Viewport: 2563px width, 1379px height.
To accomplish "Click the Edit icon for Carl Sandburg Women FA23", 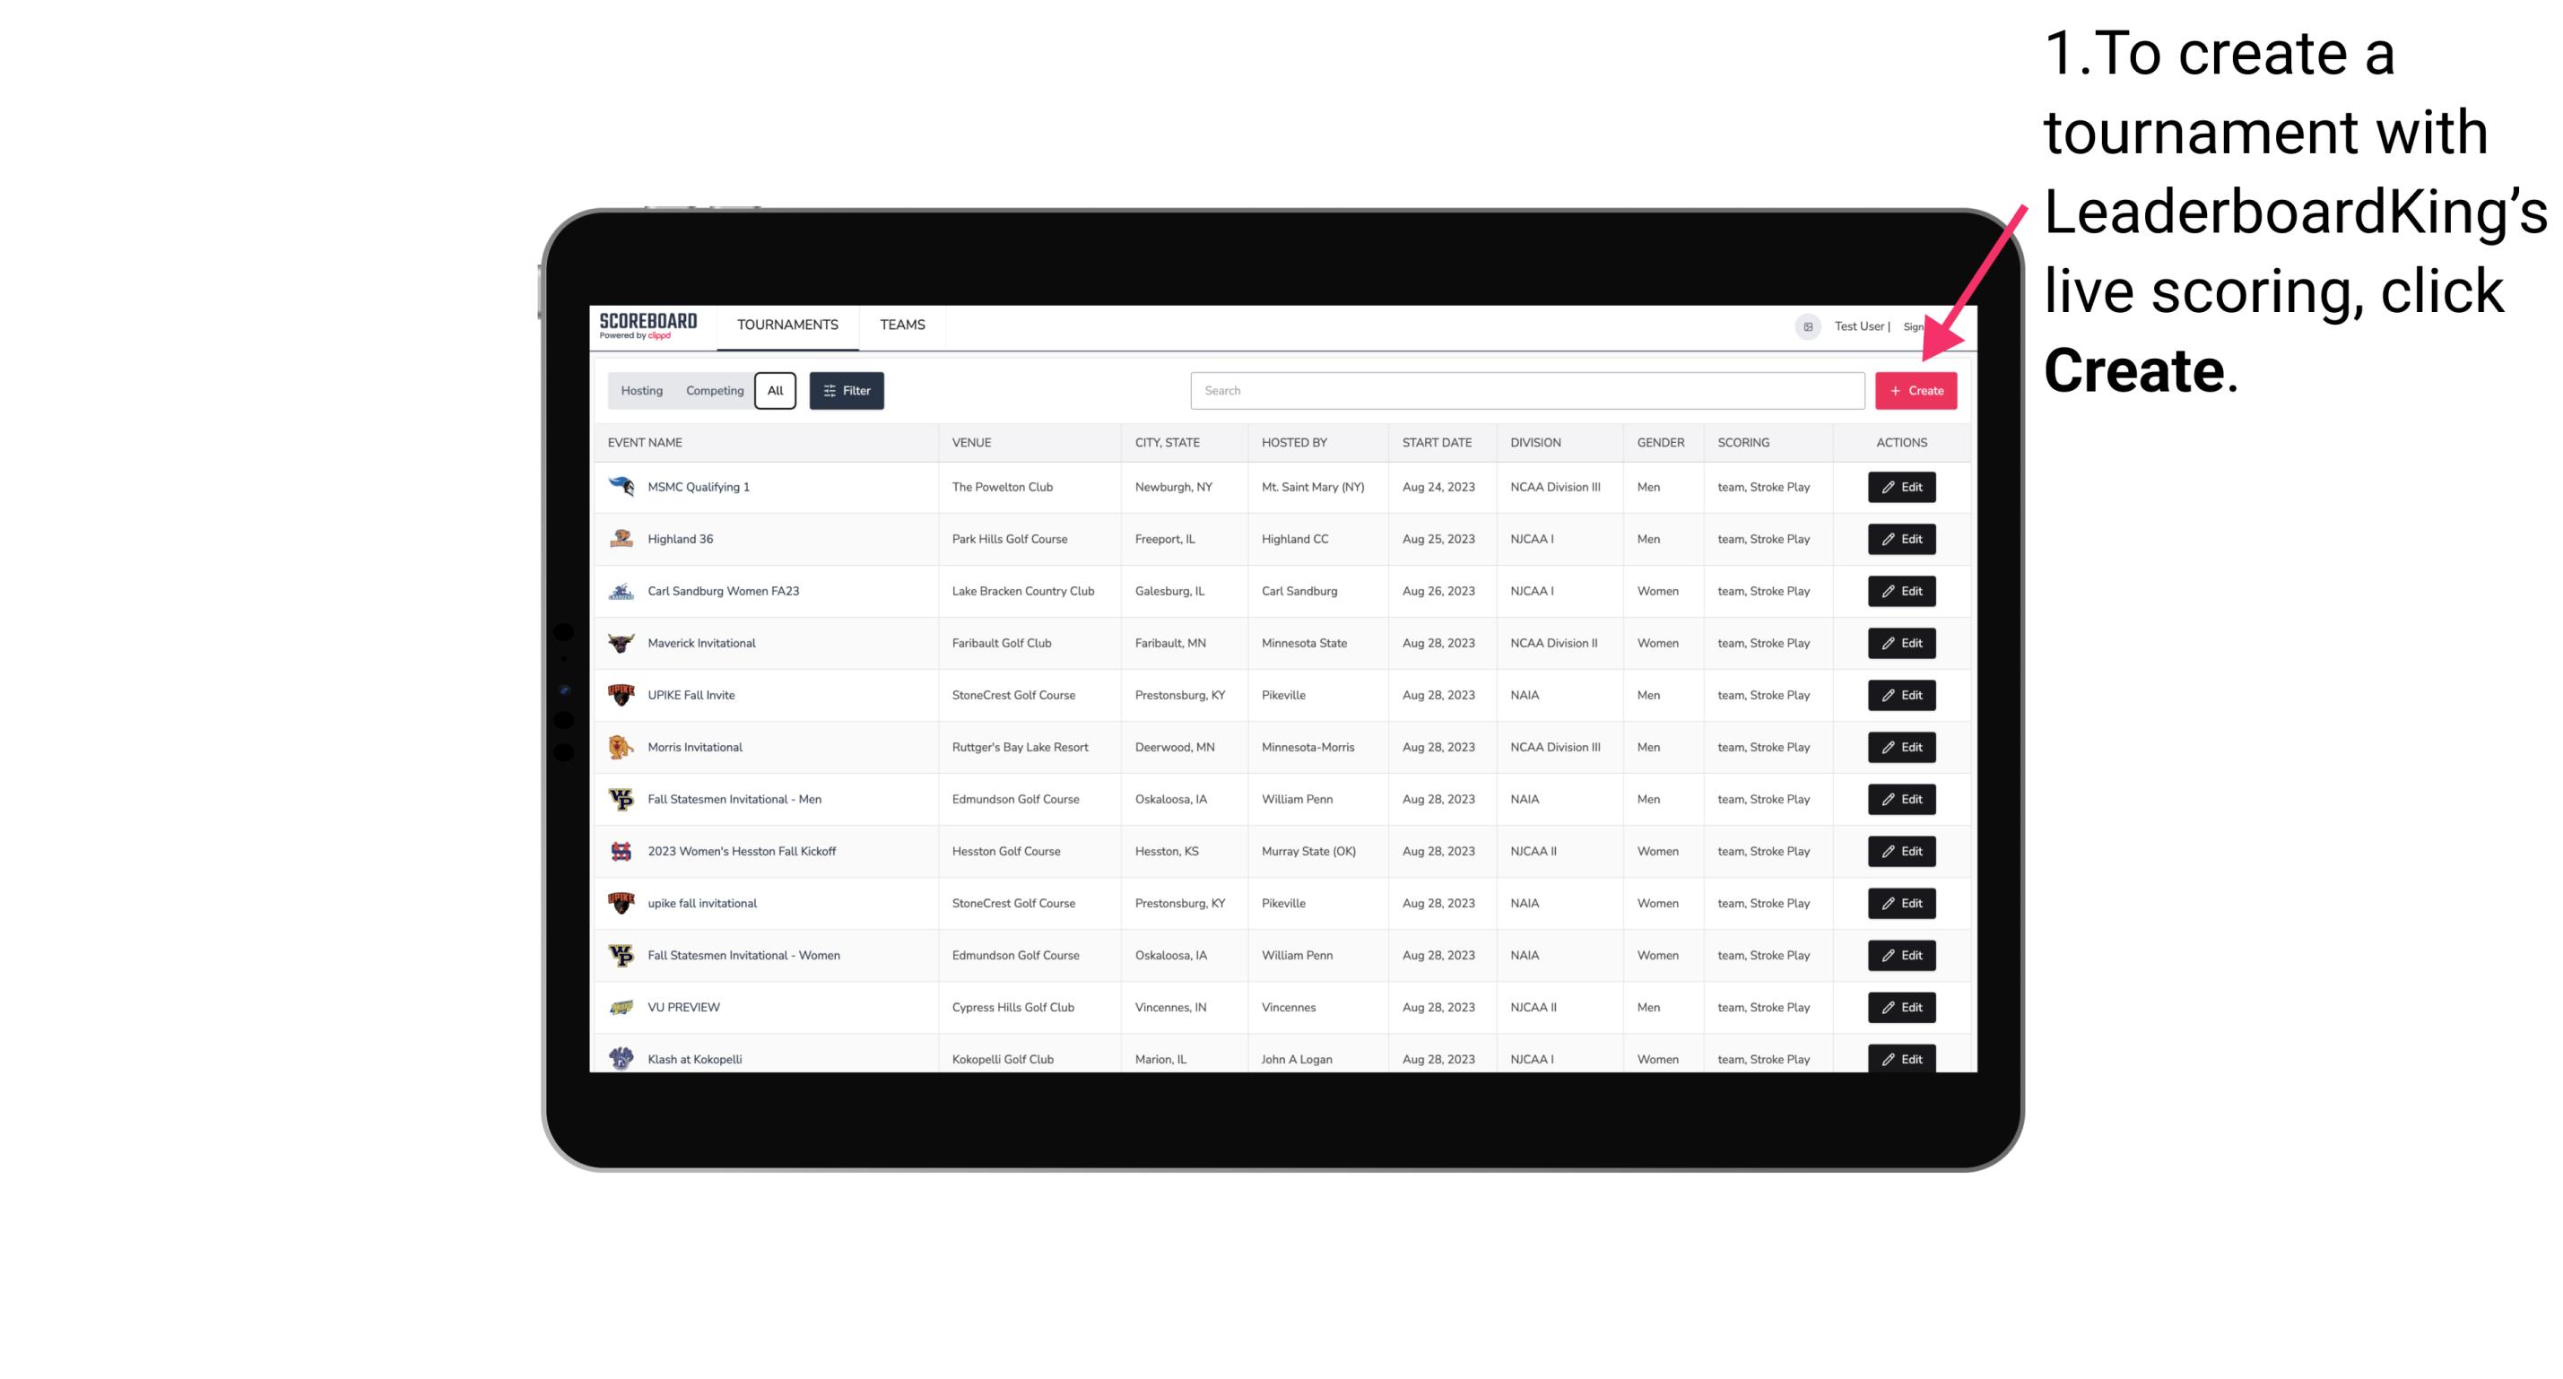I will click(1900, 591).
